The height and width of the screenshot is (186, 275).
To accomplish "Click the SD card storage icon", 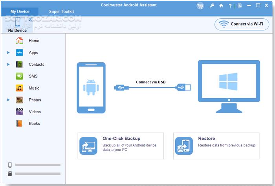I will click(10, 173).
